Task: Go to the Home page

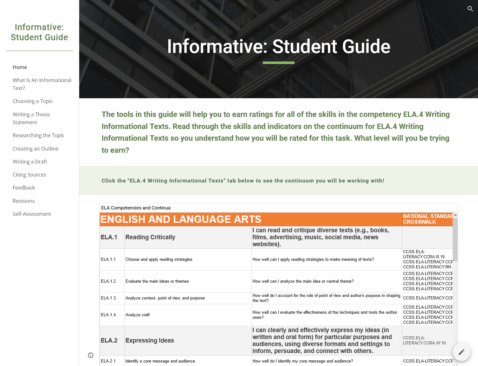Action: (20, 67)
